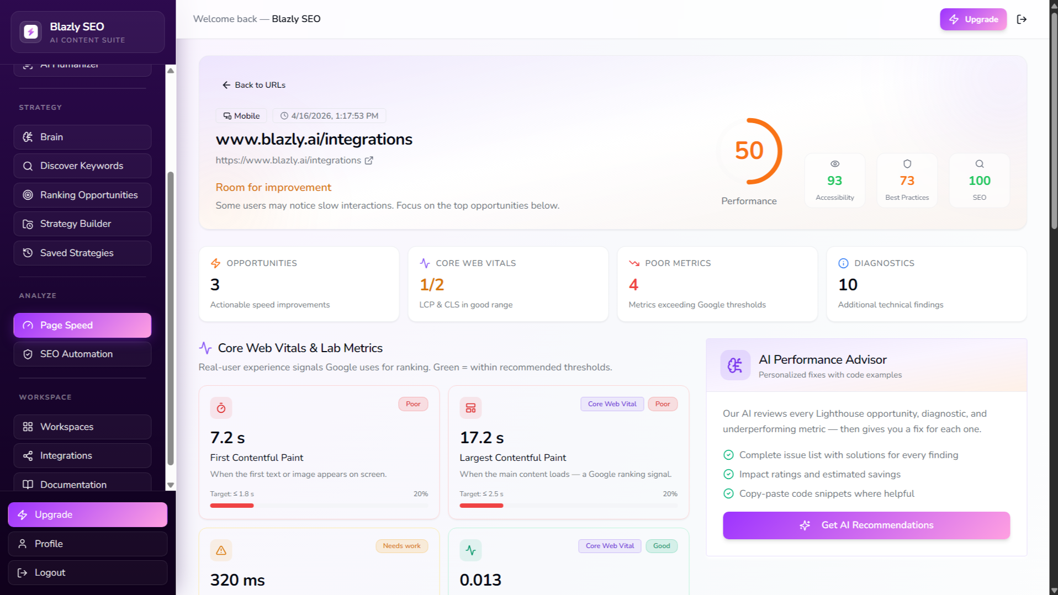Click the Documentation book icon
The height and width of the screenshot is (595, 1058).
pyautogui.click(x=28, y=485)
